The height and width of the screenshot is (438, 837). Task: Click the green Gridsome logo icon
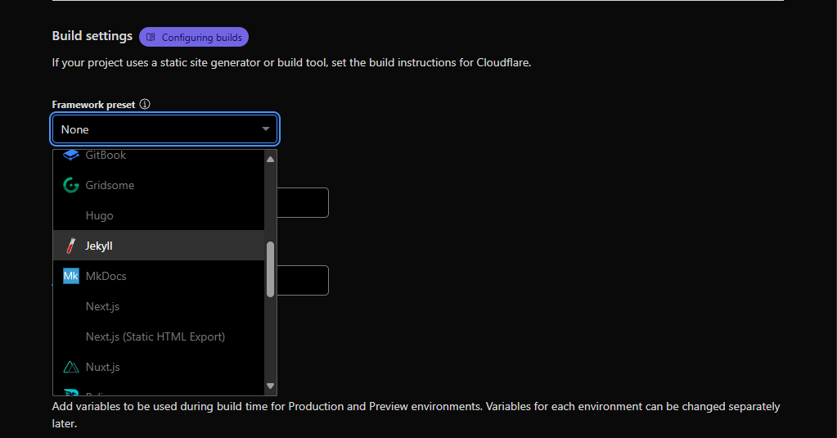click(x=71, y=185)
